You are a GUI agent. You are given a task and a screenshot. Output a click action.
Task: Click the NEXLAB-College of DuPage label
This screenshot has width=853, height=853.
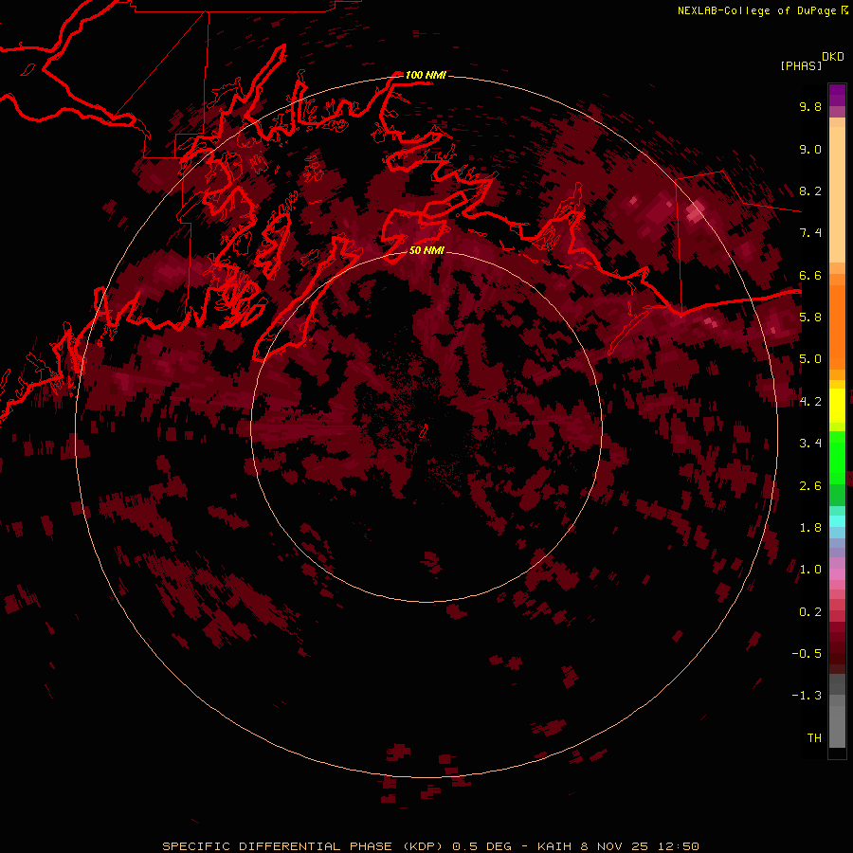tap(756, 10)
